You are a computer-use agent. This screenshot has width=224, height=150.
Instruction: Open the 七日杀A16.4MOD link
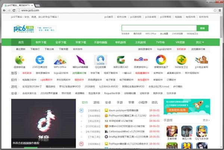click(108, 87)
